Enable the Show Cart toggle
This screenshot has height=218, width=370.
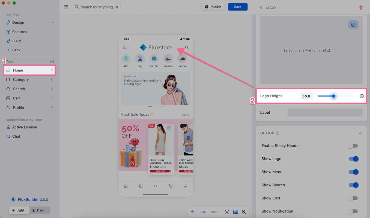[x=353, y=198]
